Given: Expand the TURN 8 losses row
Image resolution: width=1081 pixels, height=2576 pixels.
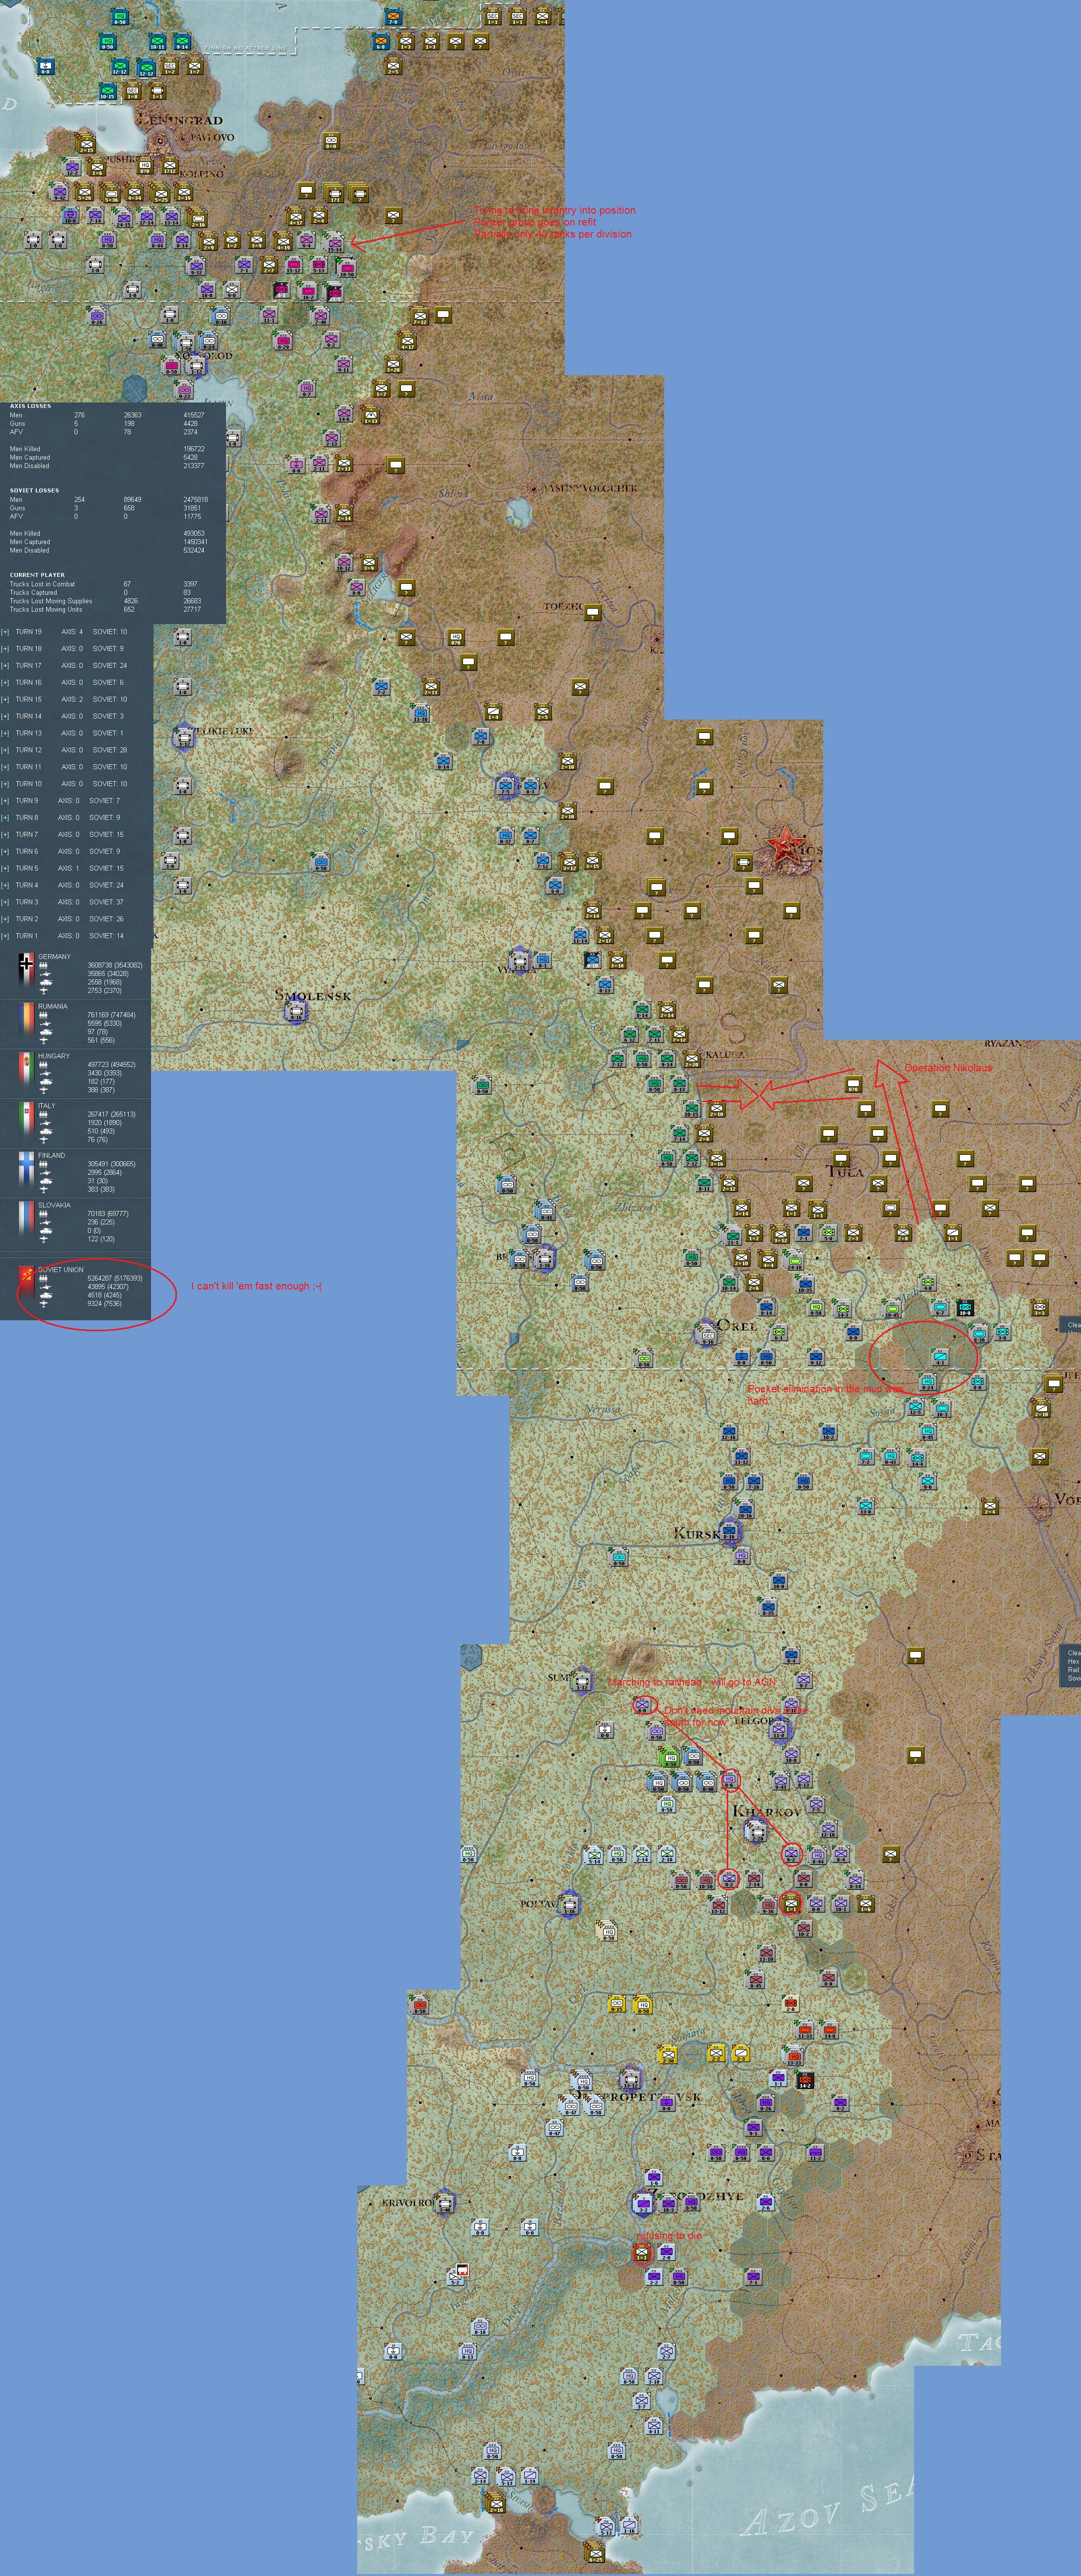Looking at the screenshot, I should [5, 818].
